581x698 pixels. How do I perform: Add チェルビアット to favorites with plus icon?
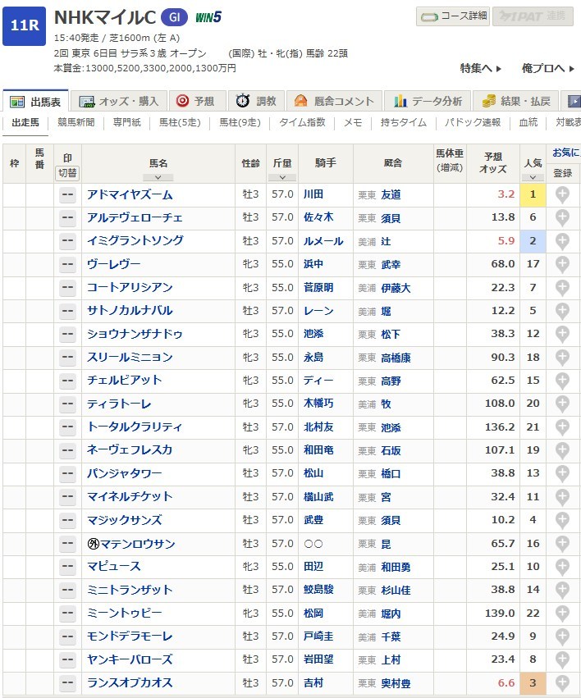pyautogui.click(x=562, y=381)
